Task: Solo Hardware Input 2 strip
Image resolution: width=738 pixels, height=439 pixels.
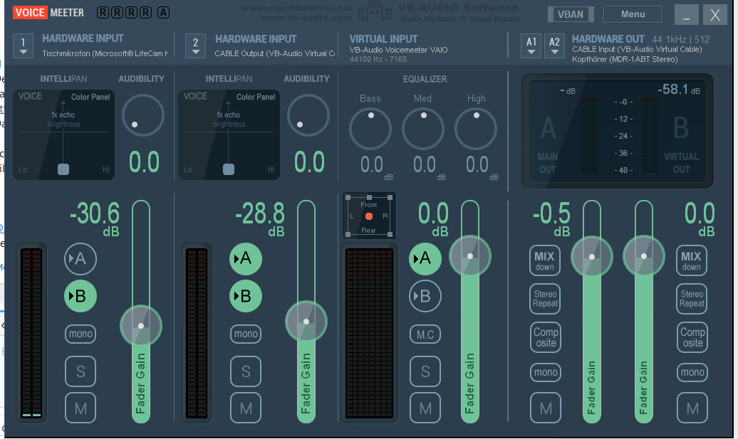Action: tap(246, 371)
